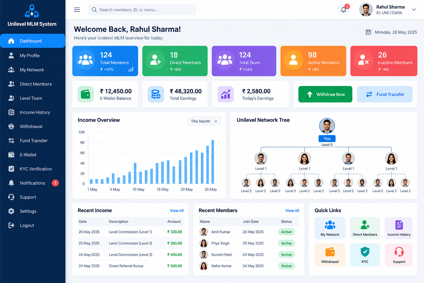Open the This Month period dropdown

(x=204, y=121)
